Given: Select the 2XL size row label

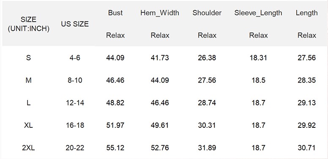Looking at the screenshot, I should [28, 148].
